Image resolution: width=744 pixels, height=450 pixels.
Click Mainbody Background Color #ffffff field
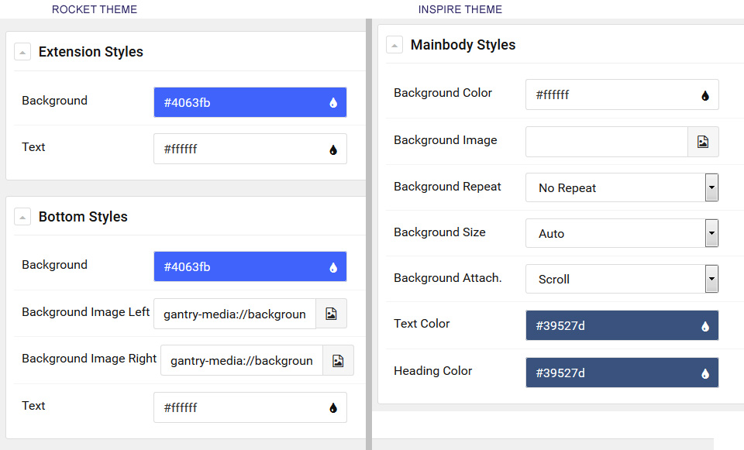(x=622, y=94)
